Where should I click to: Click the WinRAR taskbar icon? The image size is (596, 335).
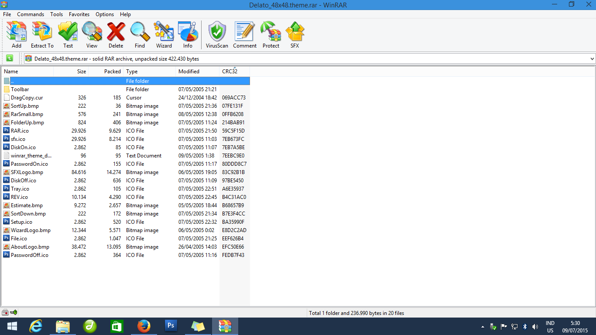click(225, 326)
